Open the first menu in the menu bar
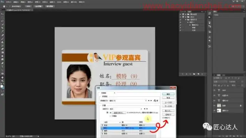The image size is (246, 138). pyautogui.click(x=8, y=2)
